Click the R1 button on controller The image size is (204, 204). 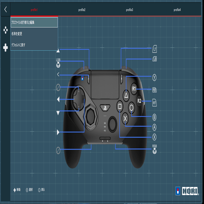point(134,89)
